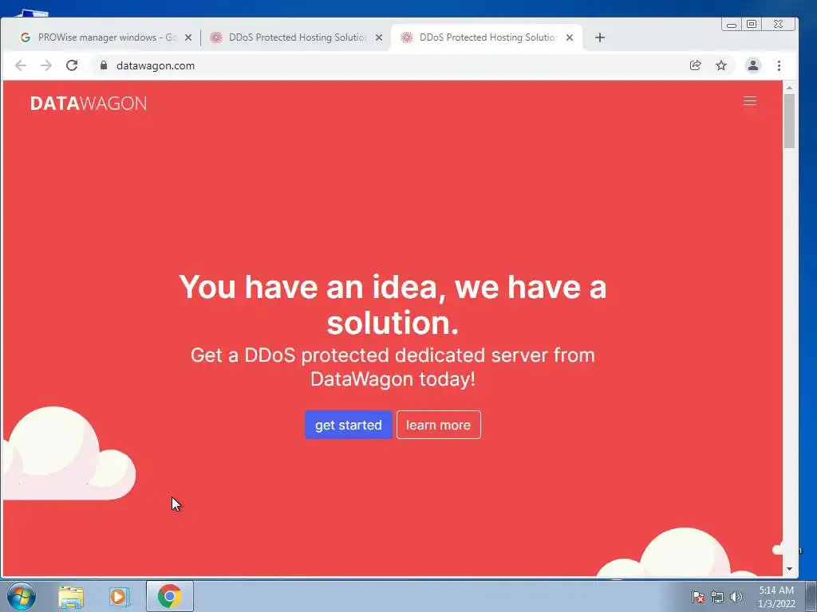Launch Windows Media Player from taskbar
This screenshot has height=612, width=817.
pos(120,597)
